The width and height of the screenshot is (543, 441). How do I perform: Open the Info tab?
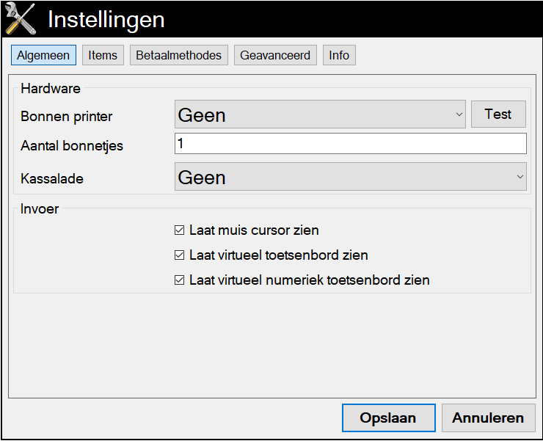pyautogui.click(x=339, y=55)
